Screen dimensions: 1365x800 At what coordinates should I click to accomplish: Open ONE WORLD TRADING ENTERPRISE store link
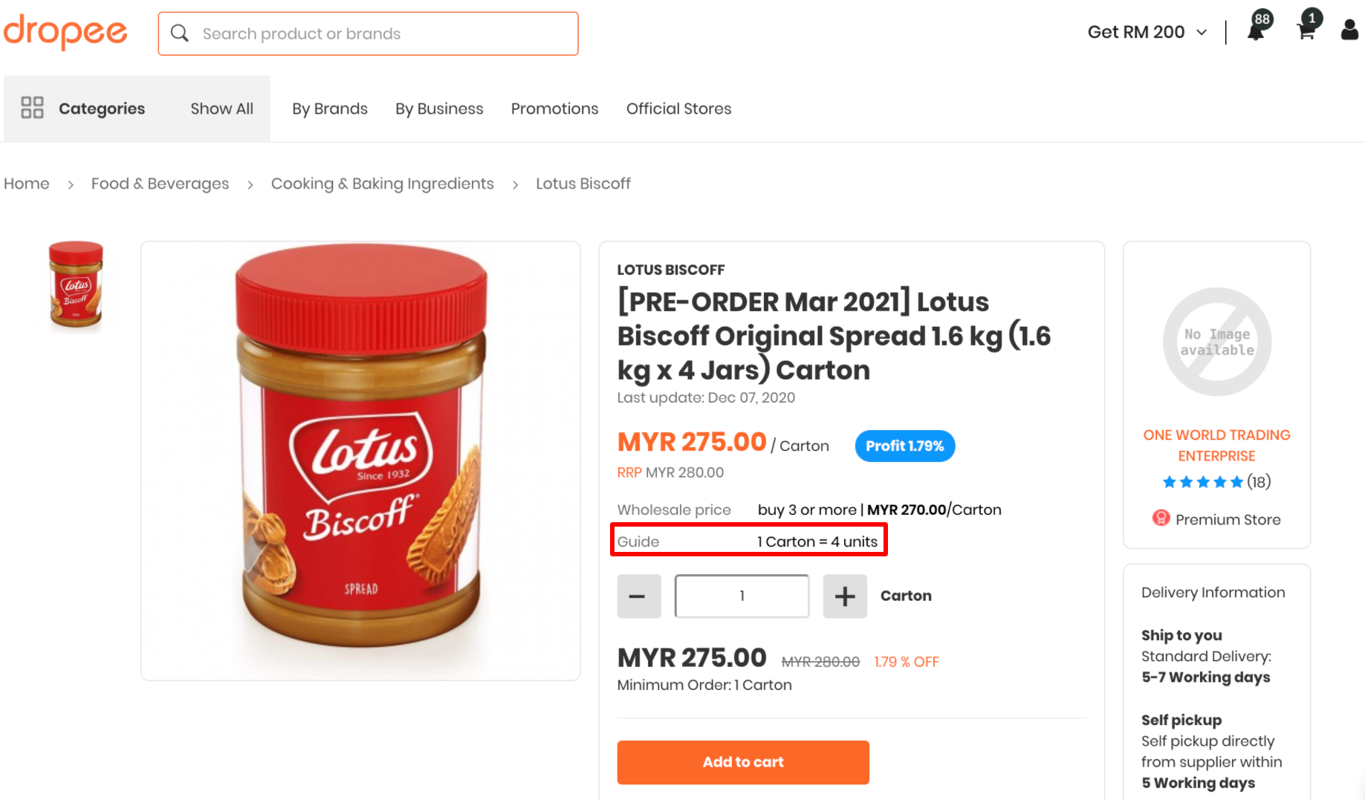[x=1216, y=445]
